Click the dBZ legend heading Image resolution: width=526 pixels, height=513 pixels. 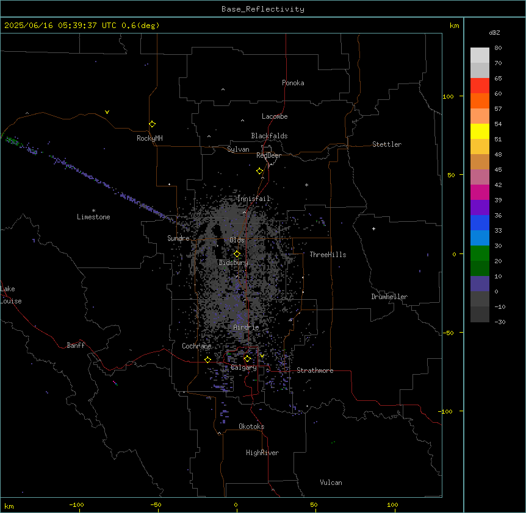click(x=494, y=32)
